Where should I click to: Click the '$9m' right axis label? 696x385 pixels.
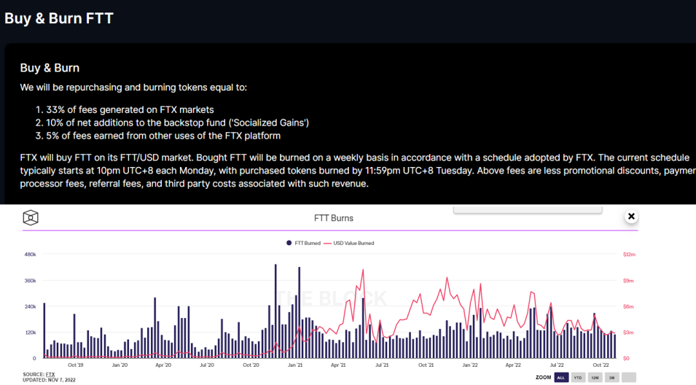628,281
